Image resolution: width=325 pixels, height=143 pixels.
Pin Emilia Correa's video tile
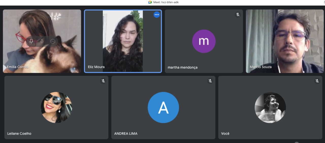[x=31, y=41]
